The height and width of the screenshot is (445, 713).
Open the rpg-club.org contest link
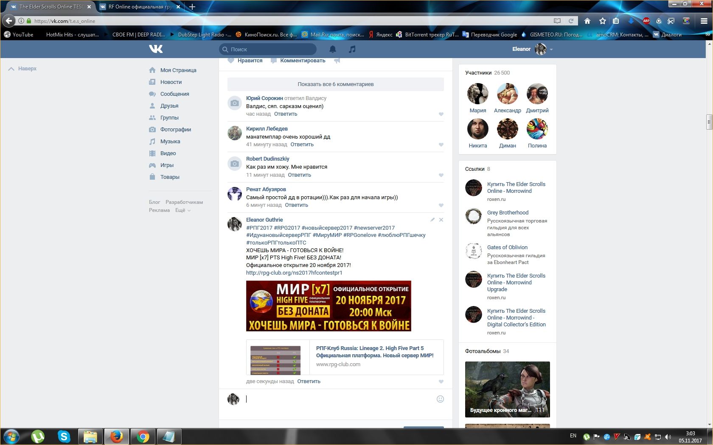coord(294,273)
